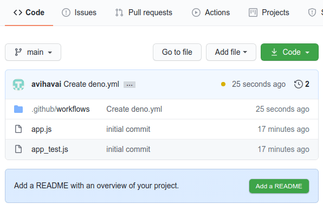This screenshot has width=323, height=216.
Task: Open the Create deno.yml latest commit link
Action: 91,84
